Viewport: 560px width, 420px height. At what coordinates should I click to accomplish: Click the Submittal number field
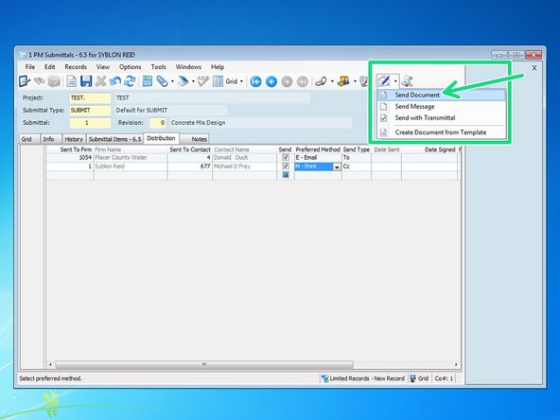(x=90, y=123)
